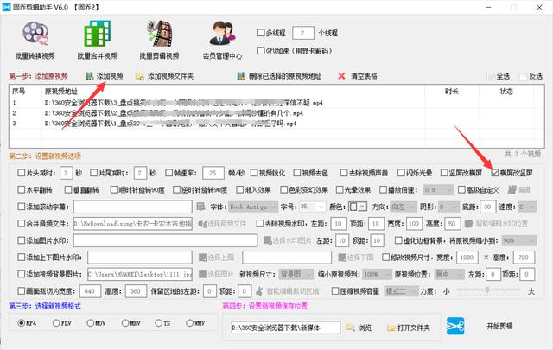Open the 方向 direction dropdown
This screenshot has width=553, height=350.
pos(404,207)
